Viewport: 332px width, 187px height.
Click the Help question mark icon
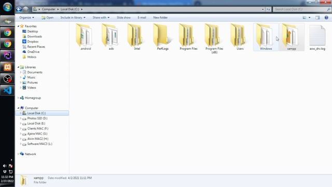[326, 18]
